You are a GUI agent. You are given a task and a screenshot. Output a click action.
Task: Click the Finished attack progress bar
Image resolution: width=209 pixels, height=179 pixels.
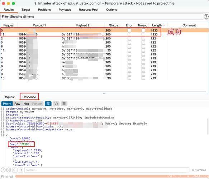112,176
